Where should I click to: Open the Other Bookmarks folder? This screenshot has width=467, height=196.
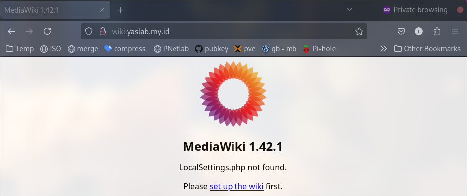point(427,49)
